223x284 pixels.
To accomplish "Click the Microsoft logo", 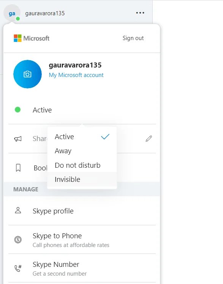I will click(x=32, y=38).
